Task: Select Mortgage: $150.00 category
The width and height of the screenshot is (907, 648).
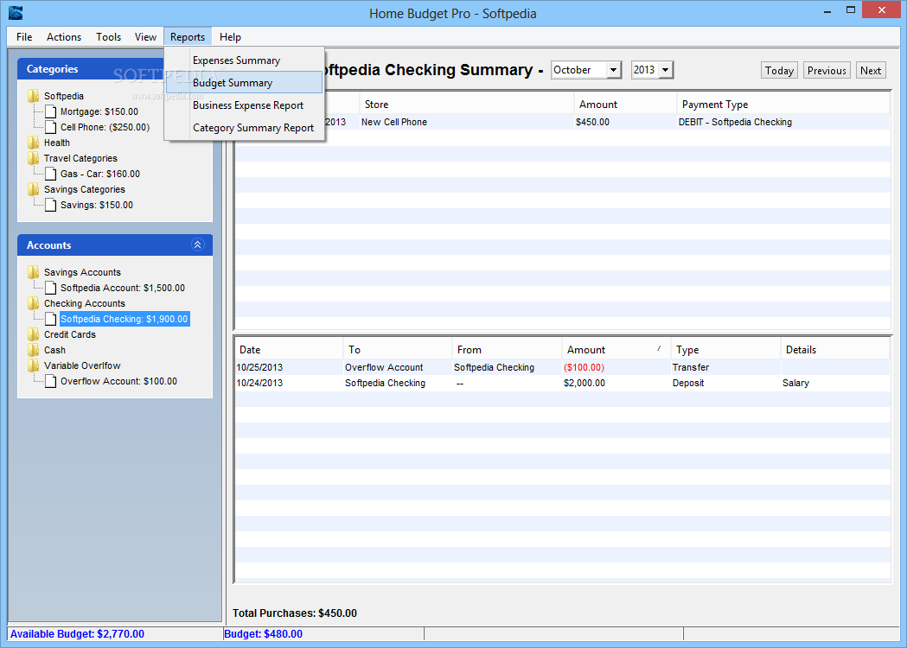Action: click(99, 111)
